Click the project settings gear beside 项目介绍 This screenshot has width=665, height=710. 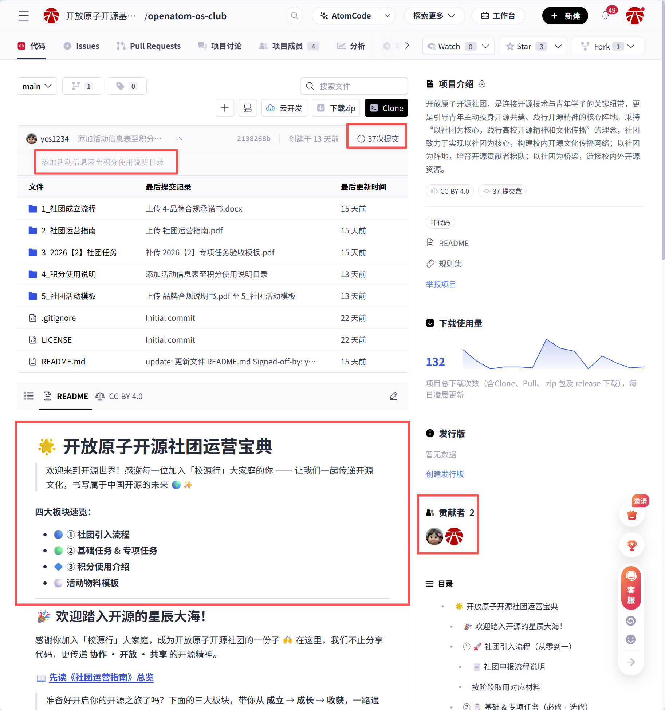(x=482, y=84)
